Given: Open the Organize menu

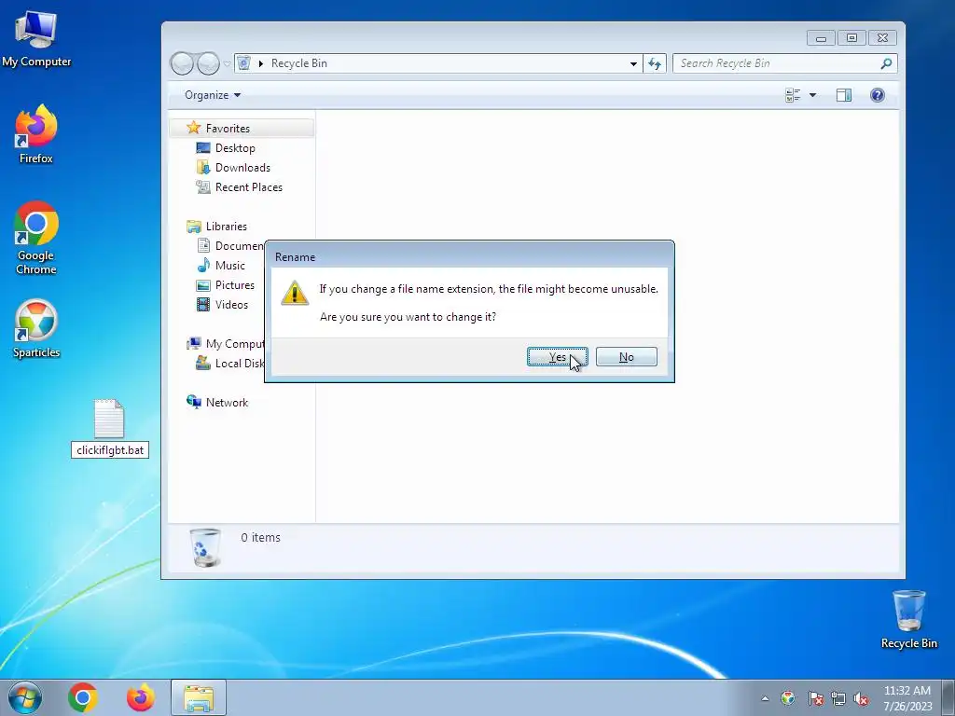Looking at the screenshot, I should (x=213, y=95).
